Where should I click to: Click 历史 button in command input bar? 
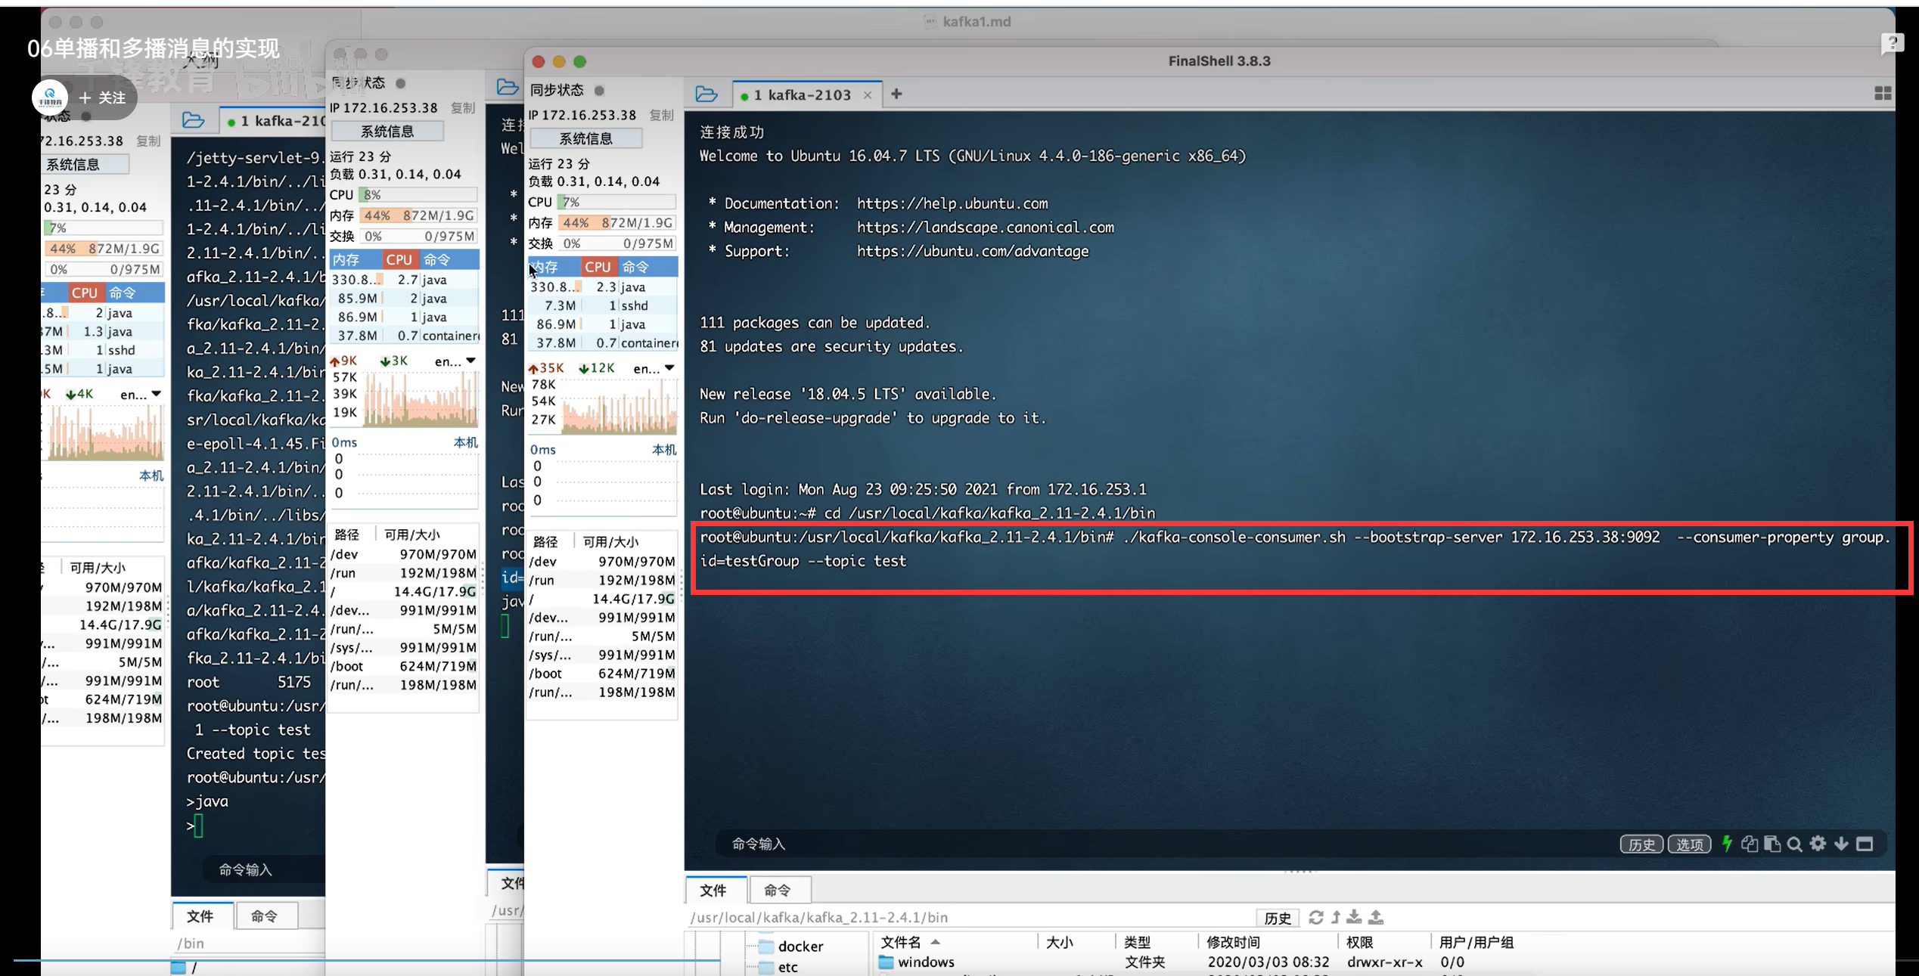[x=1641, y=844]
